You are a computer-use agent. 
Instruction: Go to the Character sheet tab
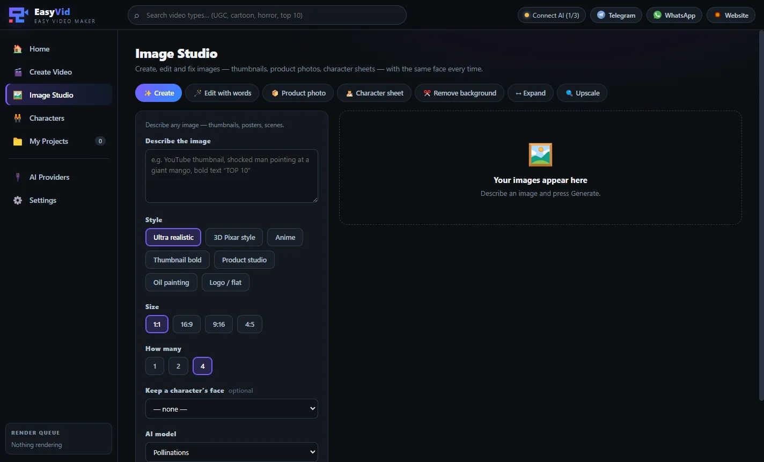click(374, 93)
